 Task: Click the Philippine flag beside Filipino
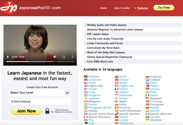tap(147, 86)
